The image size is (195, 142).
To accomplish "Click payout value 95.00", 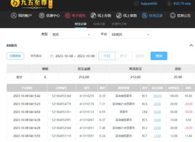I will (188, 96).
